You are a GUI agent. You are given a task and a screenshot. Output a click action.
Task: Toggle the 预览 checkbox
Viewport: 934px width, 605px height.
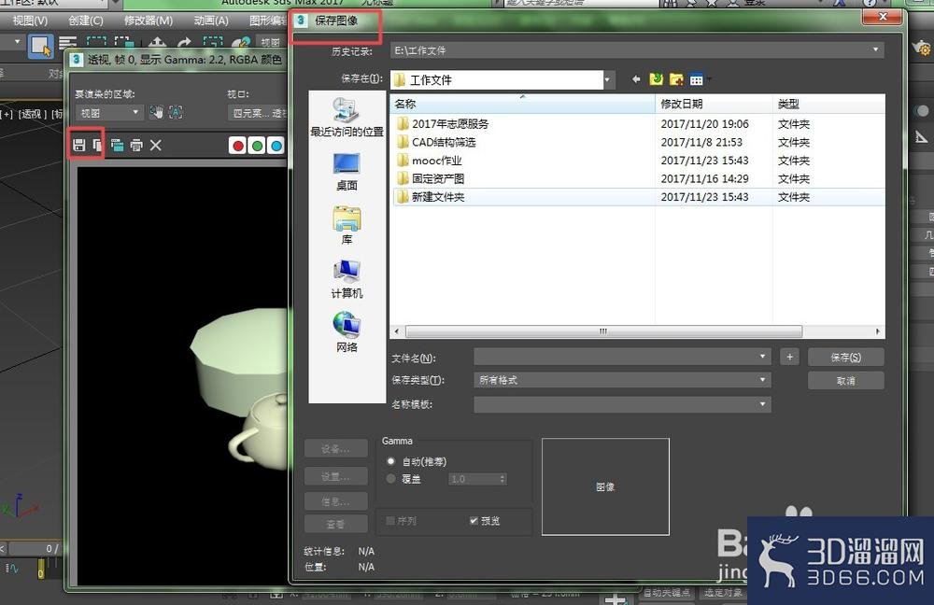click(x=474, y=520)
